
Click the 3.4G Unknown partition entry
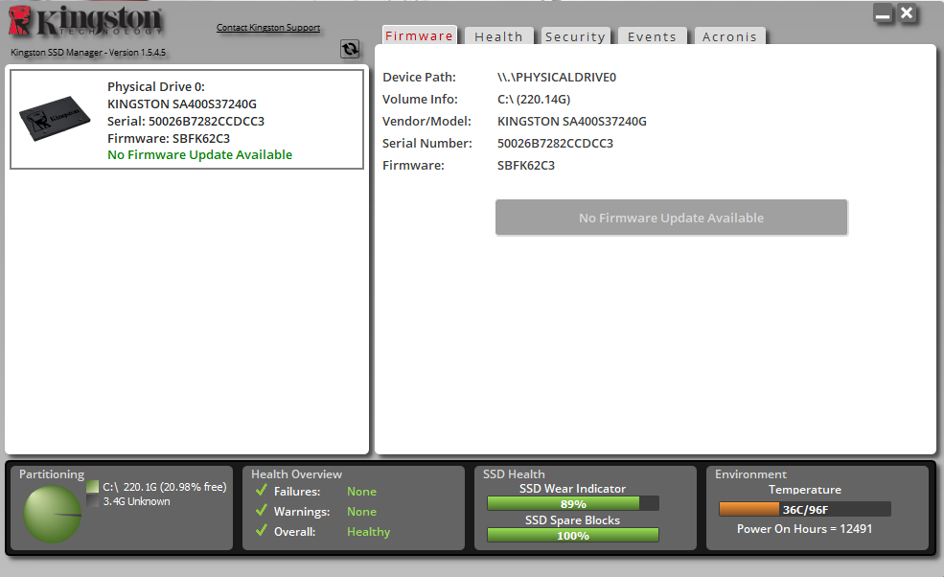(137, 501)
